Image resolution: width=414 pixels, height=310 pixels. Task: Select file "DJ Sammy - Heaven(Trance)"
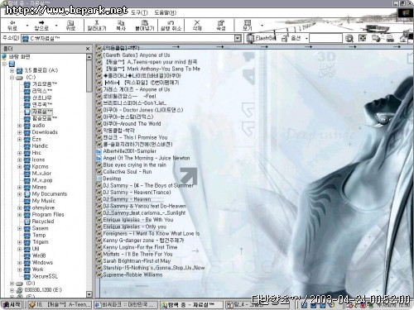click(137, 193)
